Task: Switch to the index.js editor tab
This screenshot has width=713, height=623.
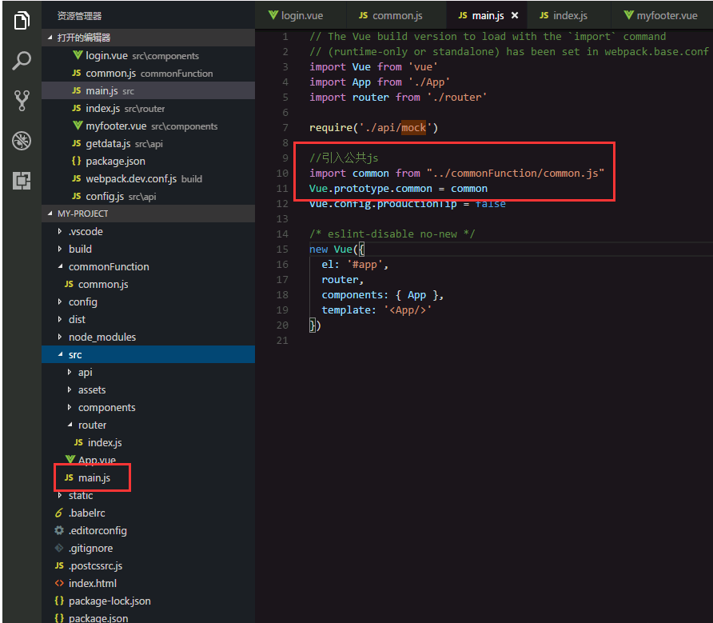Action: (x=569, y=15)
